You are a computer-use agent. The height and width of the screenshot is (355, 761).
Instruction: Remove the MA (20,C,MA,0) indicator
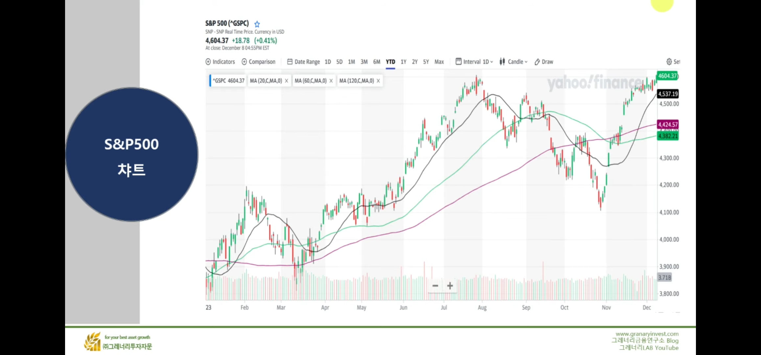287,81
